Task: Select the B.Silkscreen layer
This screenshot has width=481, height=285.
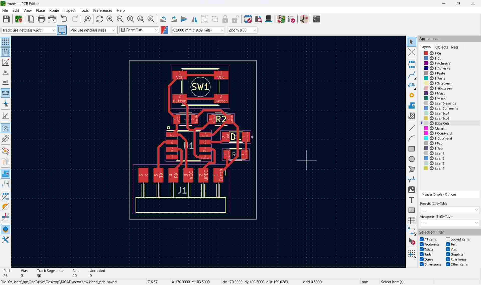Action: [443, 88]
